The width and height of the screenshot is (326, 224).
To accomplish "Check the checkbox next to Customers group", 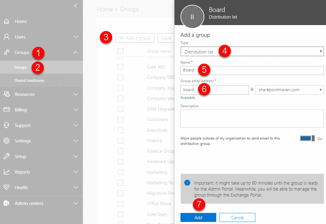I will tap(120, 119).
